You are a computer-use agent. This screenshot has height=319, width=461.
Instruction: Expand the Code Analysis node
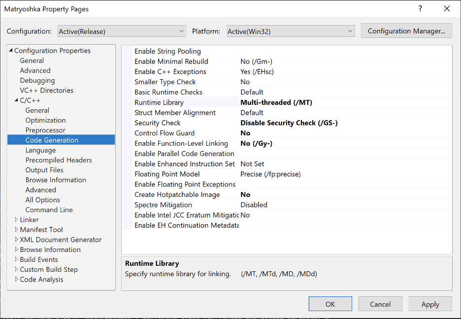pyautogui.click(x=16, y=279)
